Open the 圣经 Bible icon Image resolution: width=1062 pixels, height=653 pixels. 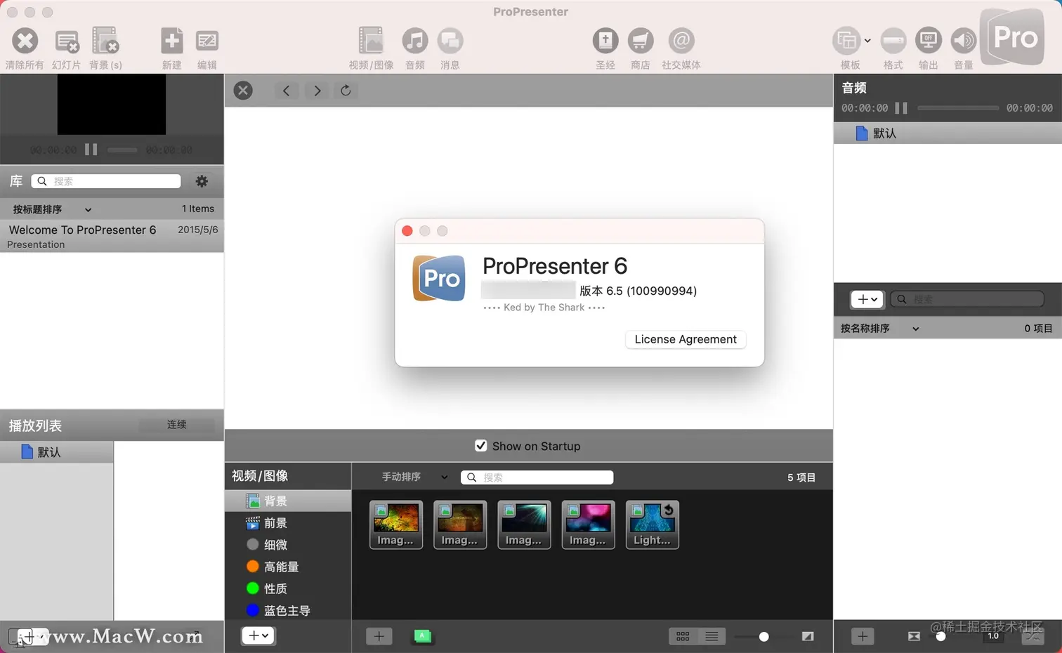605,41
